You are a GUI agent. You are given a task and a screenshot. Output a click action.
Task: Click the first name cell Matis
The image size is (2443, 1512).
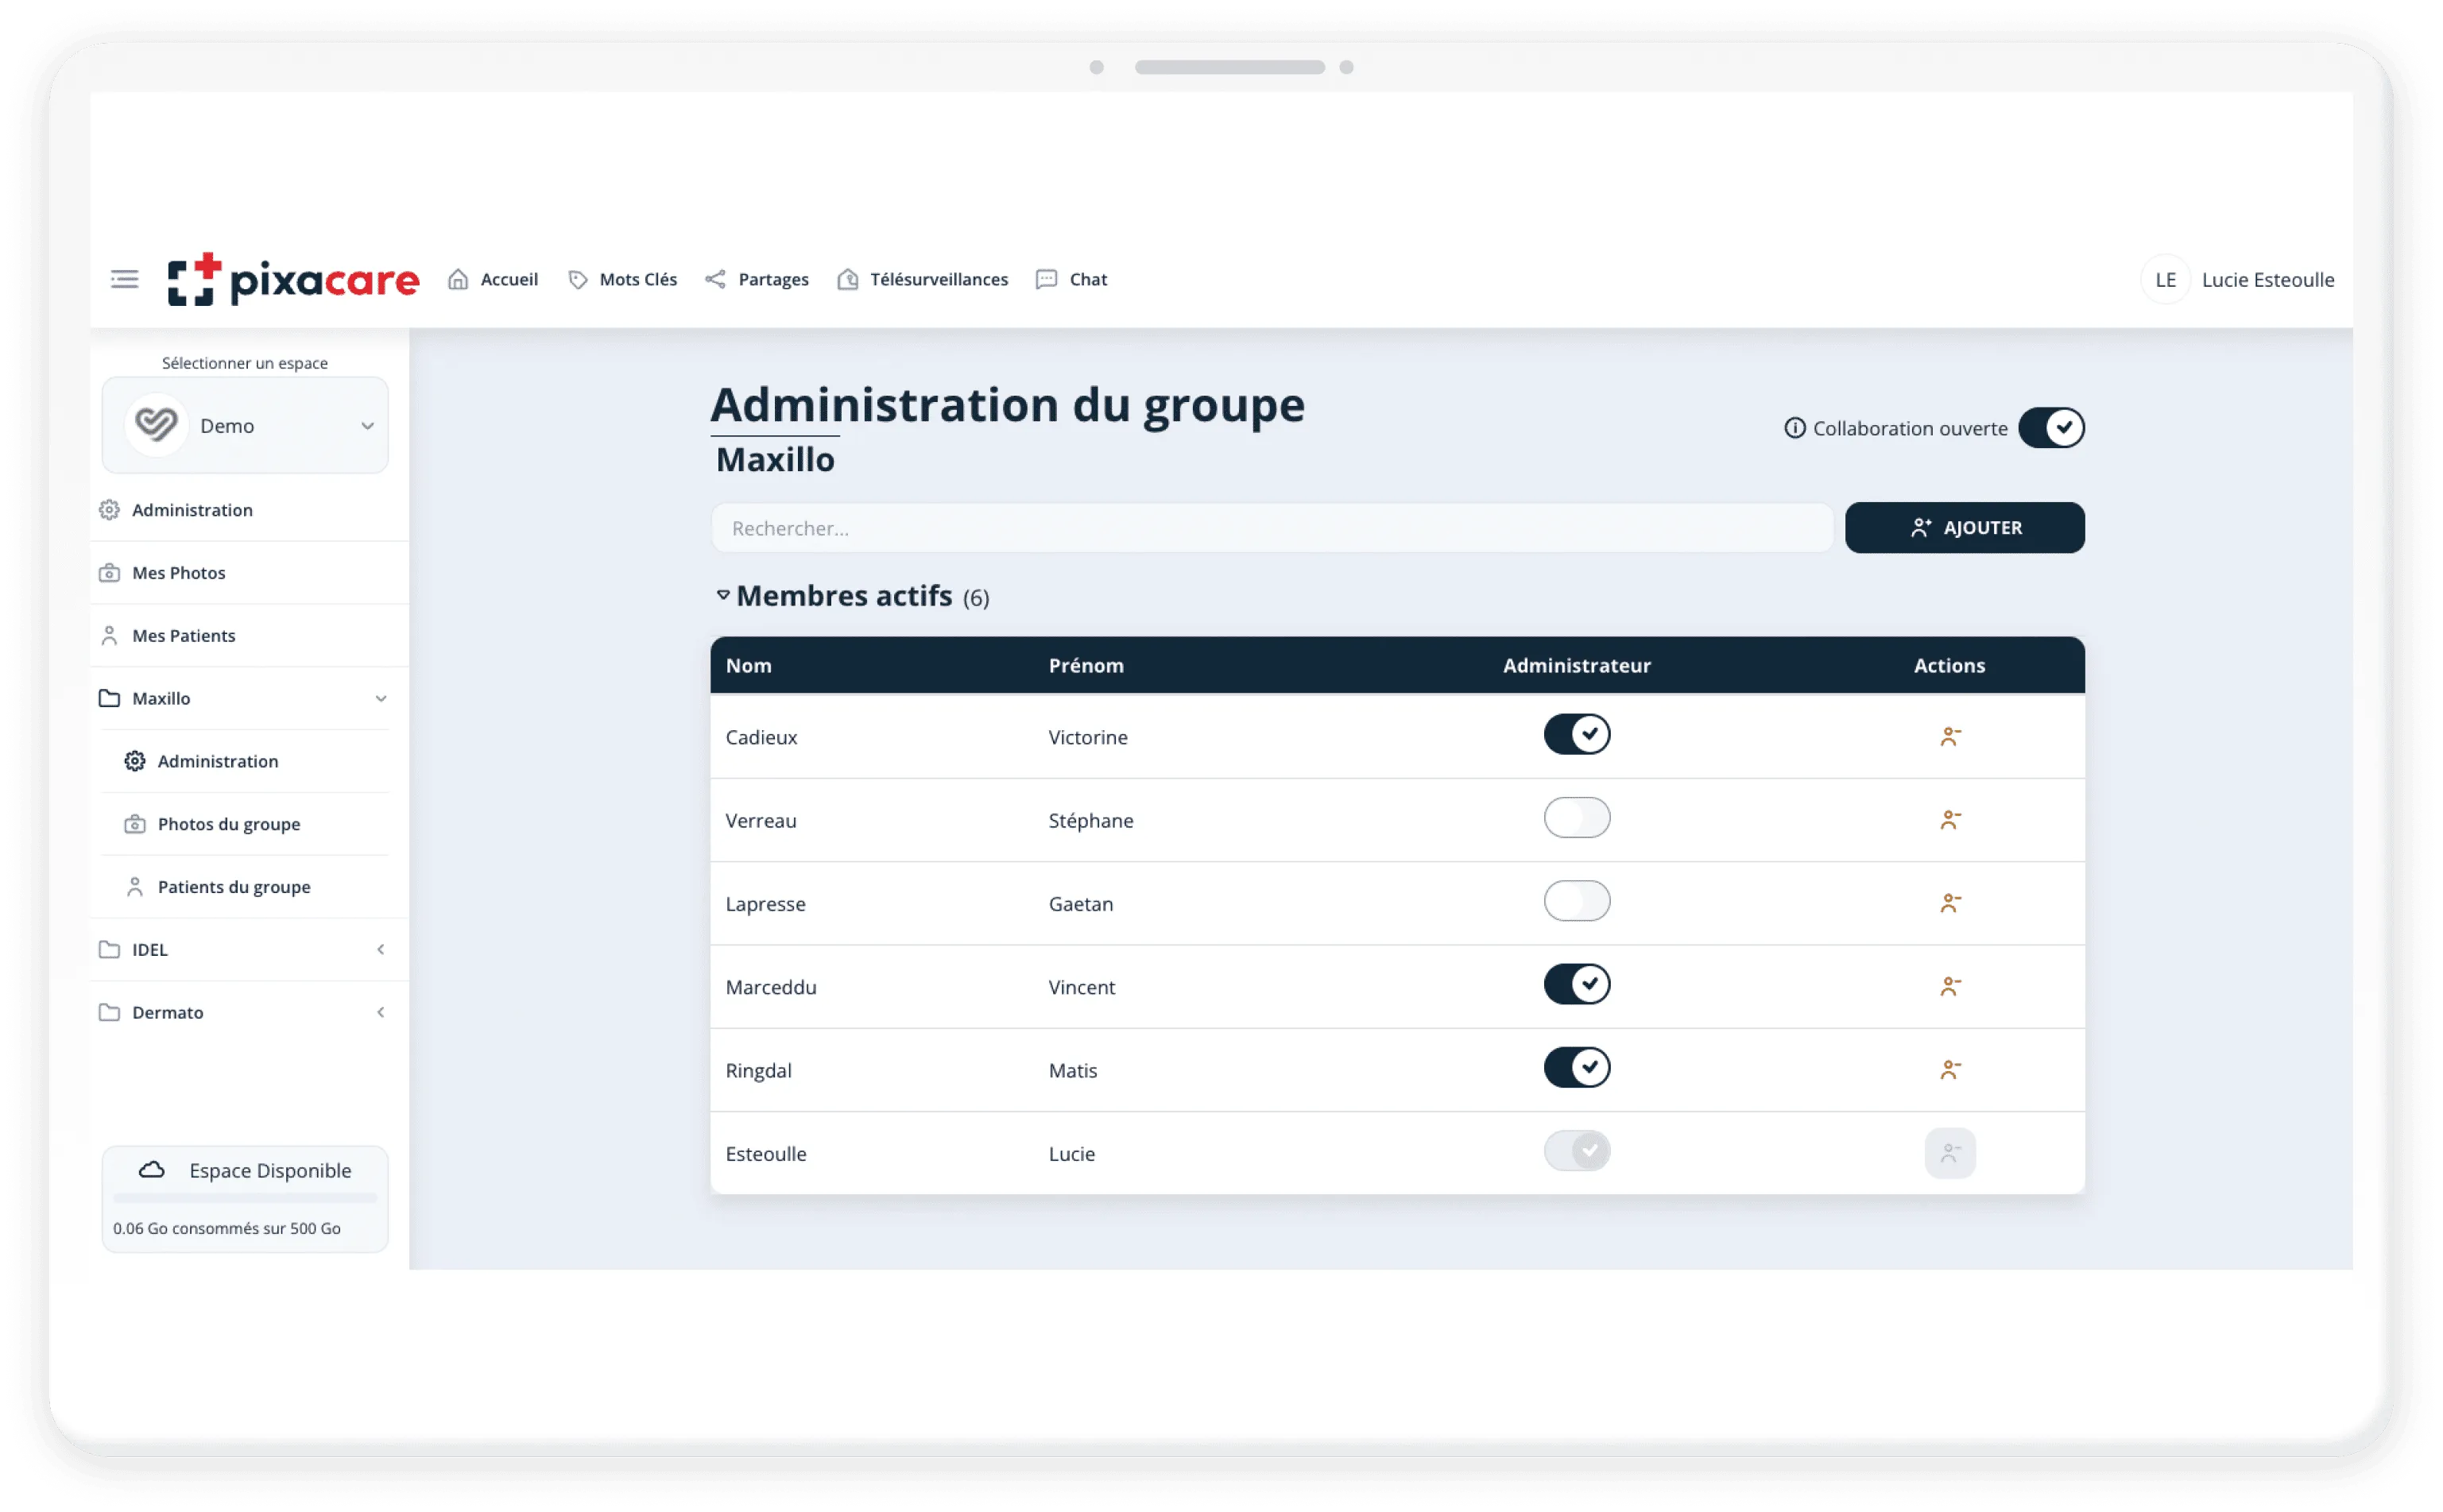[x=1073, y=1071]
